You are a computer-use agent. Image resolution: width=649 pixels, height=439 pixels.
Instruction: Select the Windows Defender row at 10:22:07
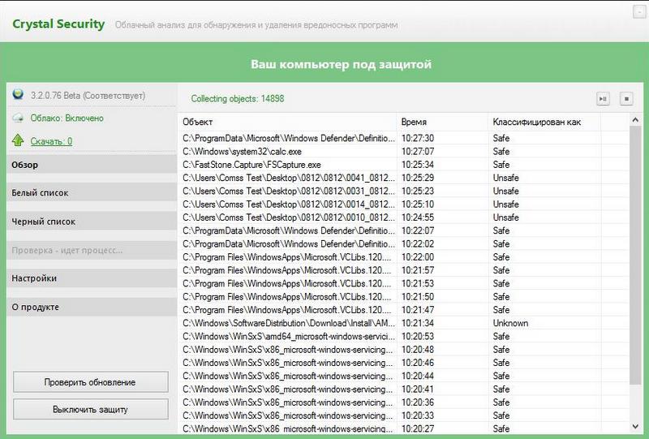pyautogui.click(x=403, y=230)
